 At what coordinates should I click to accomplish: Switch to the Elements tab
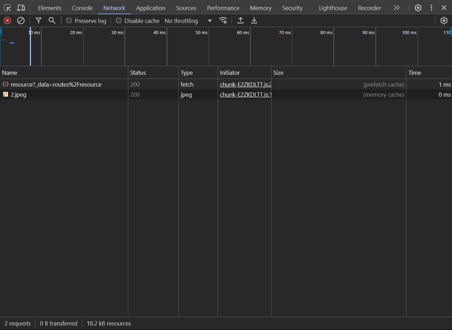[x=50, y=8]
